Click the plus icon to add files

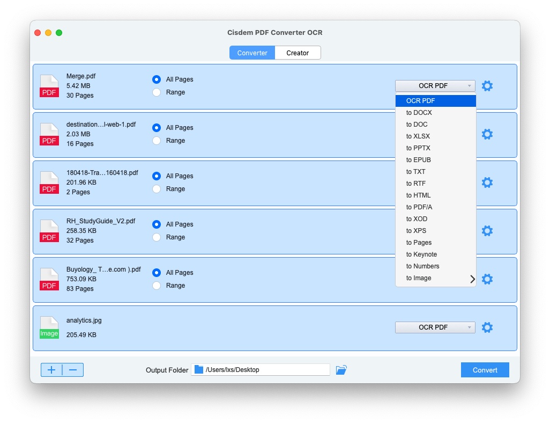(51, 370)
